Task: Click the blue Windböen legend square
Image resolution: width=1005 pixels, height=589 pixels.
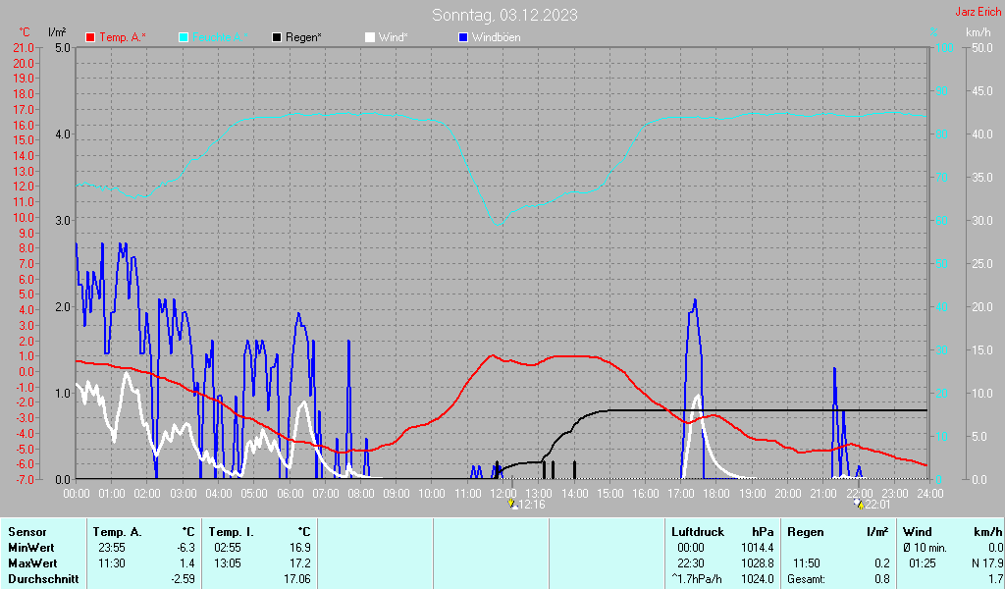Action: tap(463, 38)
